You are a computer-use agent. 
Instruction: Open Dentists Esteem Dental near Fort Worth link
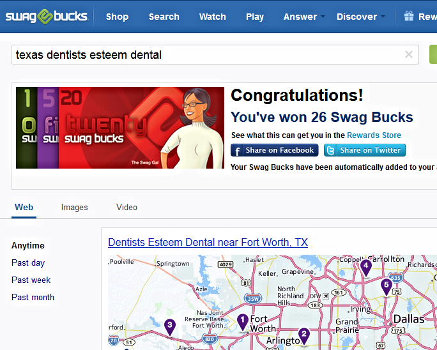[x=208, y=243]
